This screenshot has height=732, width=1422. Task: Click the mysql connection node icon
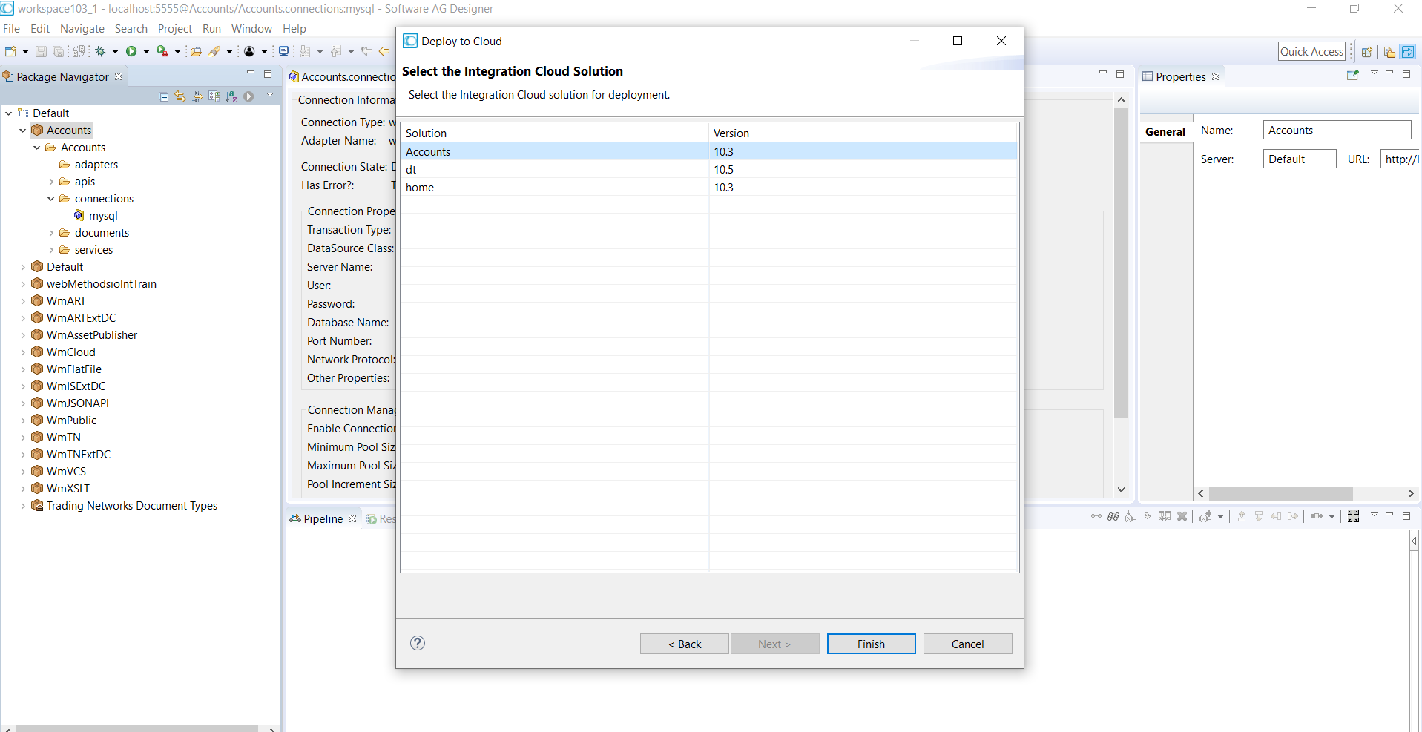79,215
